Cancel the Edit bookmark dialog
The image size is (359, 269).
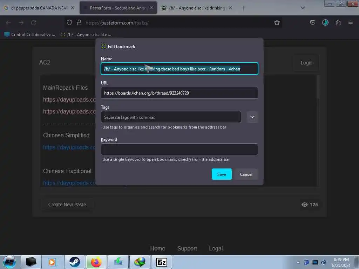(x=246, y=174)
